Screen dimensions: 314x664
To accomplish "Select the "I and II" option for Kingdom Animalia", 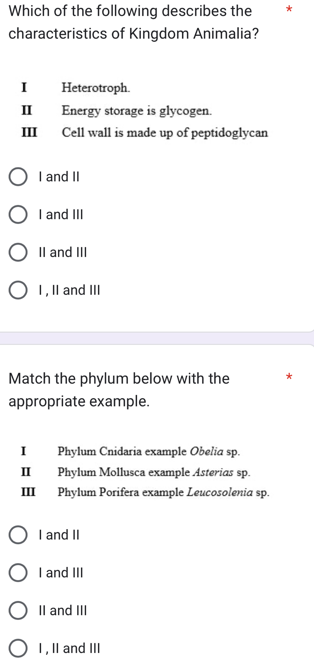I will click(x=18, y=176).
